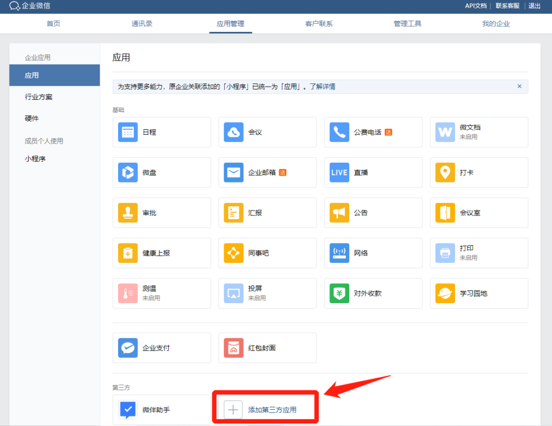Click the 直播 label text
This screenshot has width=552, height=426.
pyautogui.click(x=361, y=172)
